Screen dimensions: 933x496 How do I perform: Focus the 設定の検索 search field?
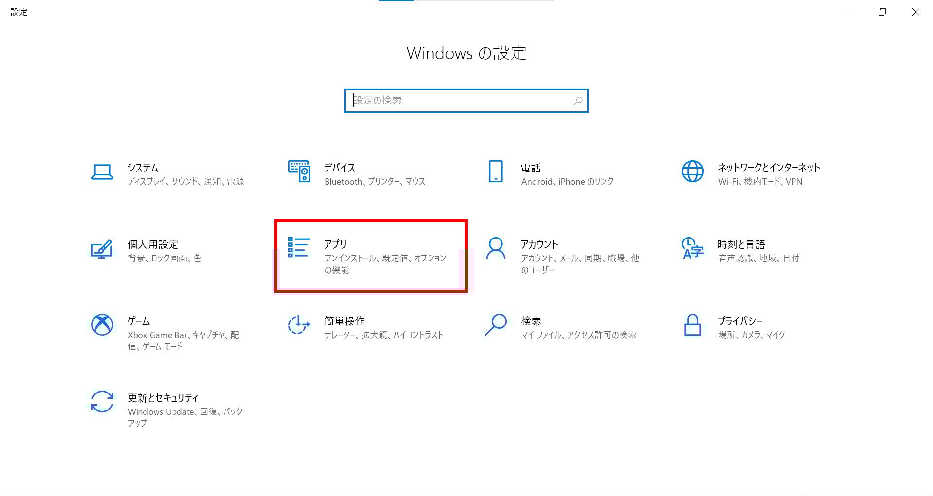pyautogui.click(x=466, y=101)
